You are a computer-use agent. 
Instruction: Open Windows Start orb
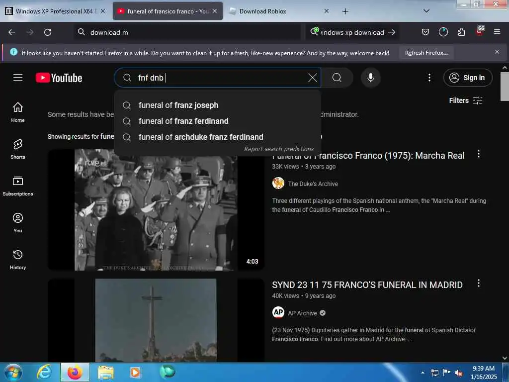click(13, 372)
